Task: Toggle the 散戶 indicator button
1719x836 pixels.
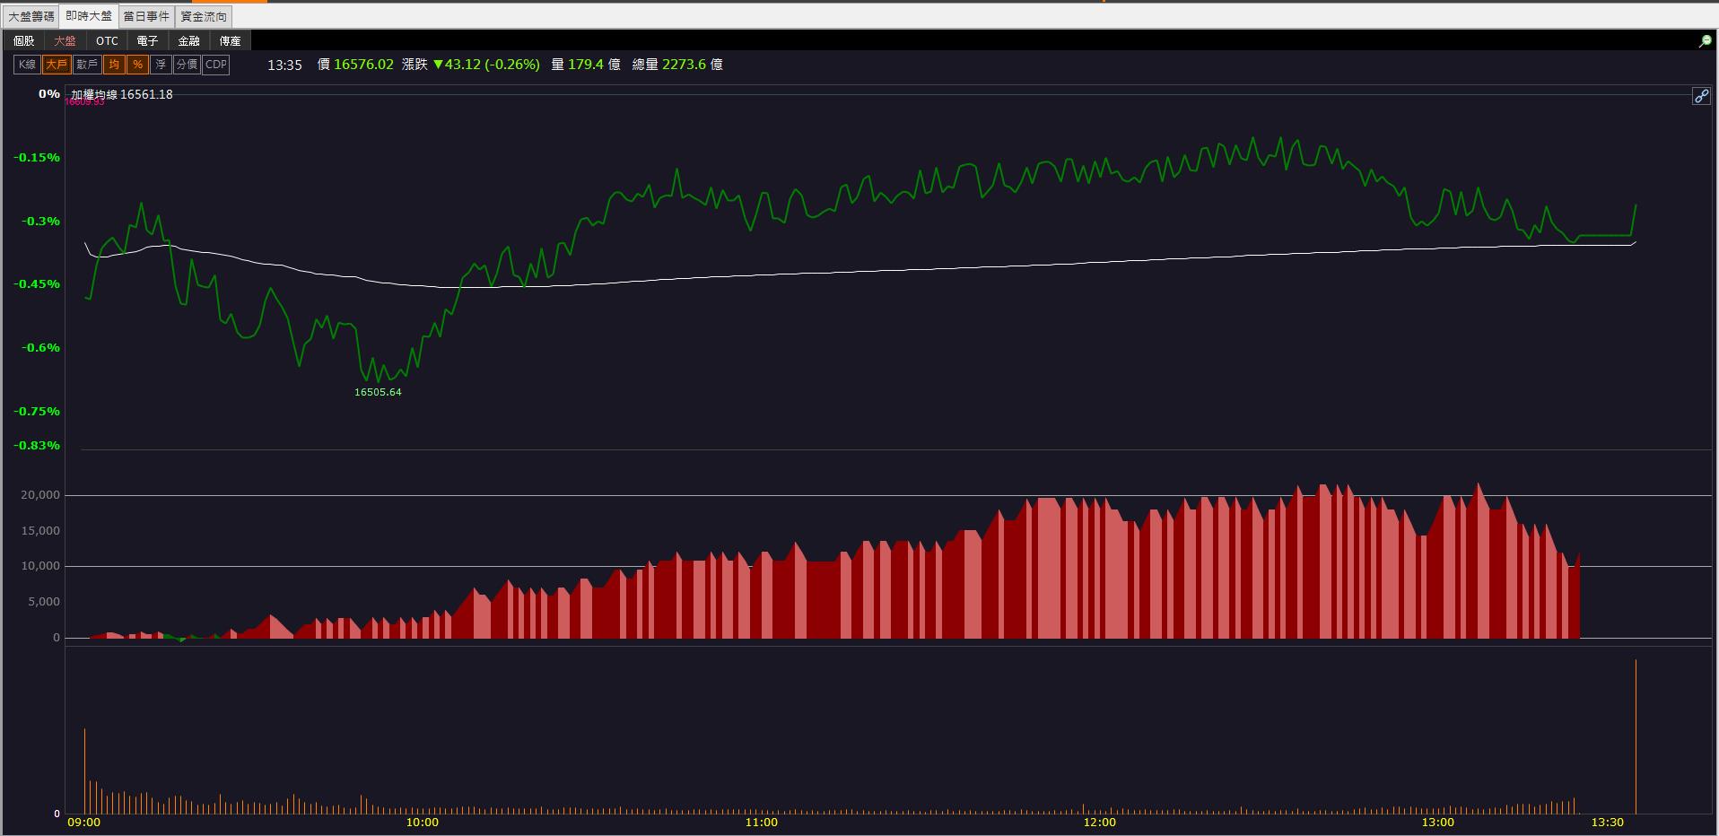Action: tap(87, 65)
